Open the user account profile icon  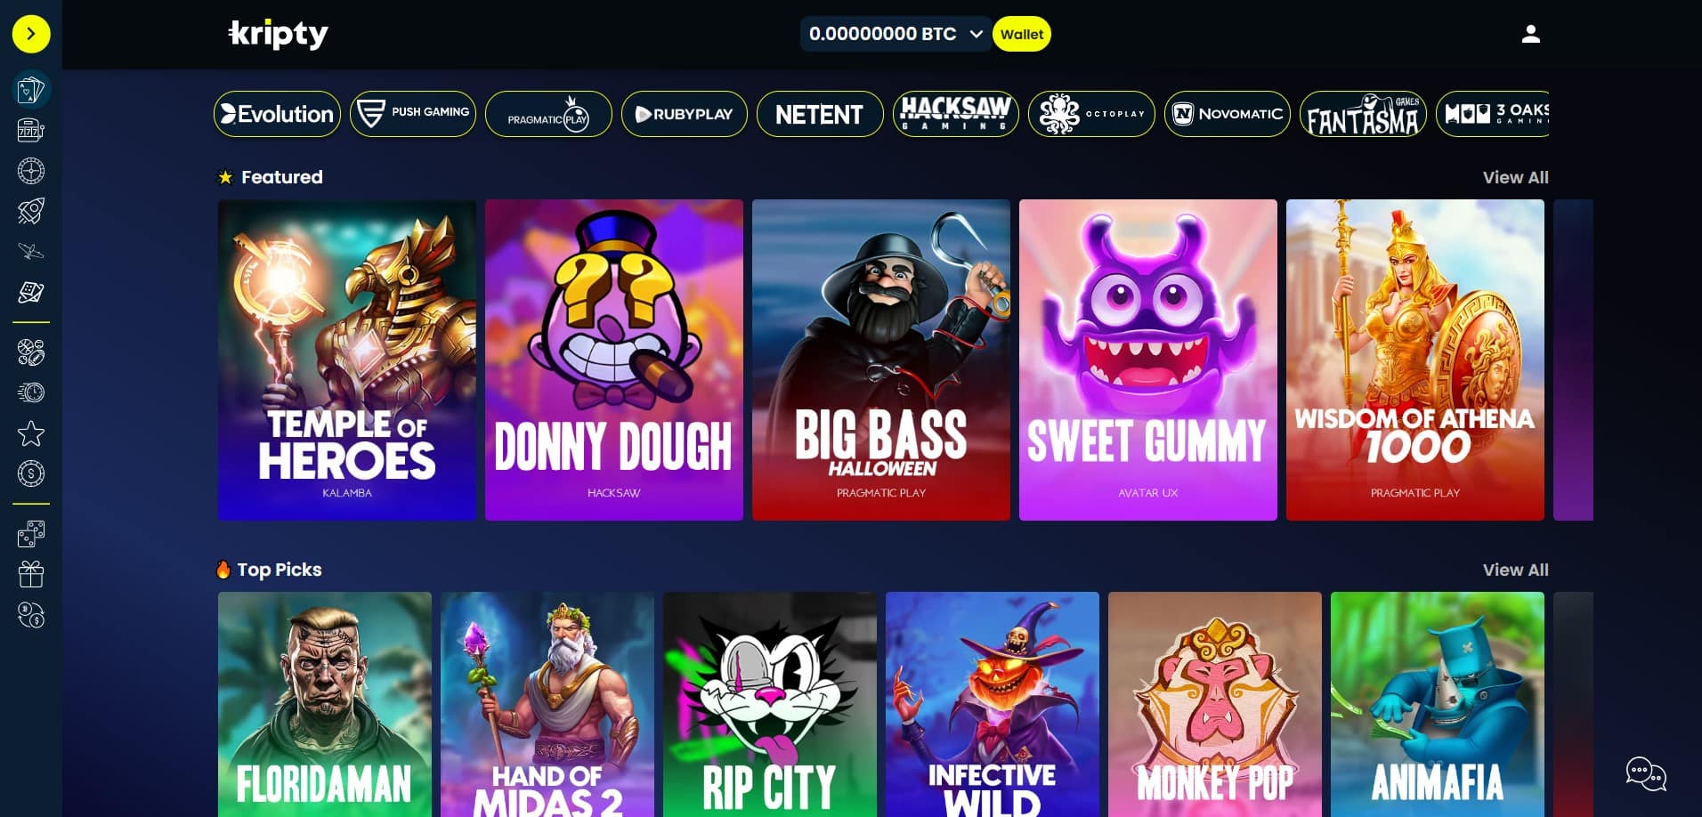pos(1531,34)
